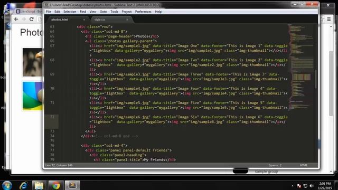Screen dimensions: 338x190
Task: Open the Find menu
Action: point(83,12)
